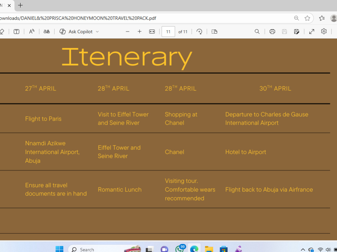Select Departure to Charles de Gause text

267,119
